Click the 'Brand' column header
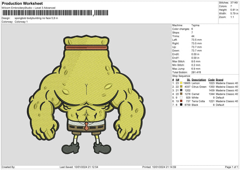 [x=220, y=80]
